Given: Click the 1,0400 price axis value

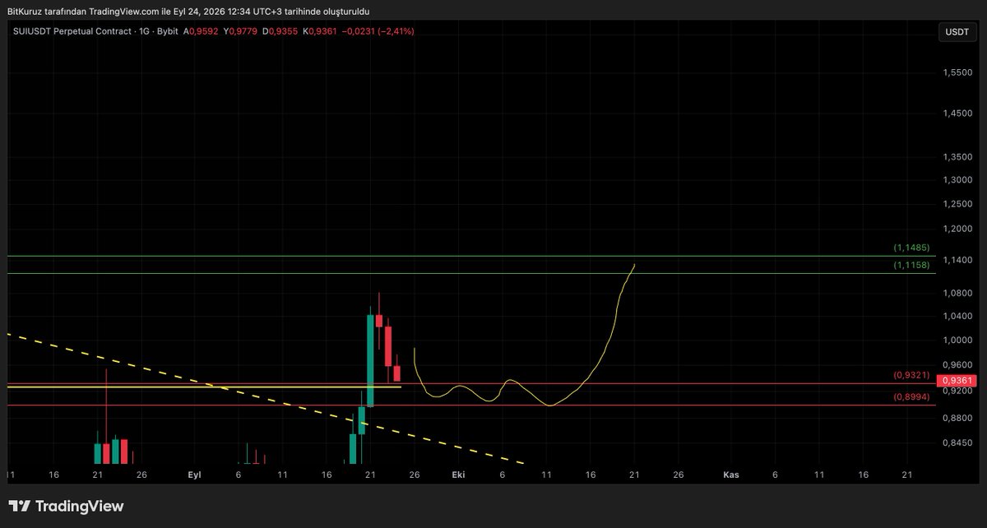Looking at the screenshot, I should pyautogui.click(x=957, y=317).
